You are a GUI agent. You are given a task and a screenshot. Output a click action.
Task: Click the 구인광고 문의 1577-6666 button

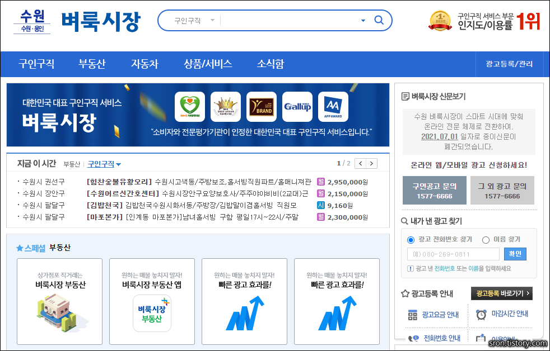click(x=434, y=191)
